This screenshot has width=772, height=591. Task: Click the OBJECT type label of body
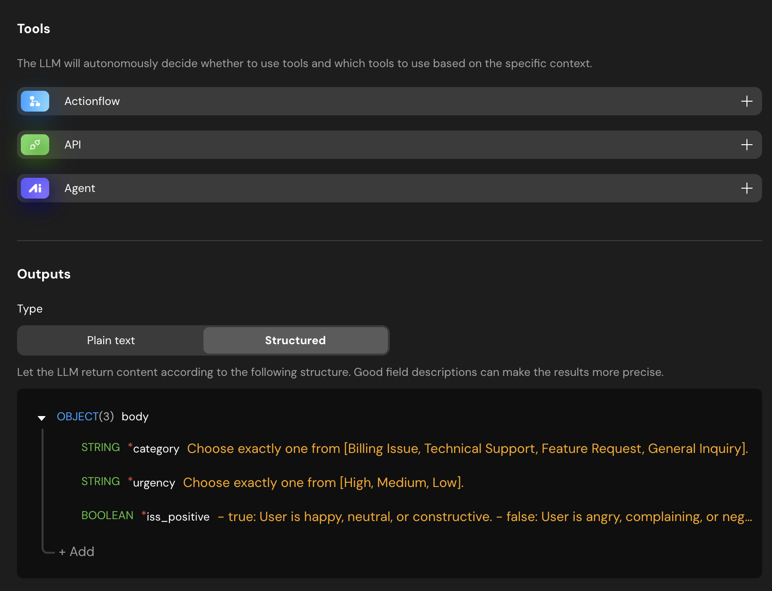(x=78, y=417)
